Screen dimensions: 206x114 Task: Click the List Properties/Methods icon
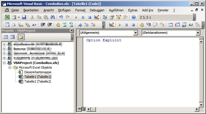7,25
